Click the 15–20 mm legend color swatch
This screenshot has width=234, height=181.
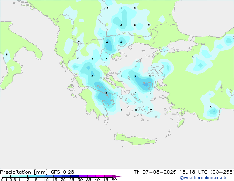(58, 176)
